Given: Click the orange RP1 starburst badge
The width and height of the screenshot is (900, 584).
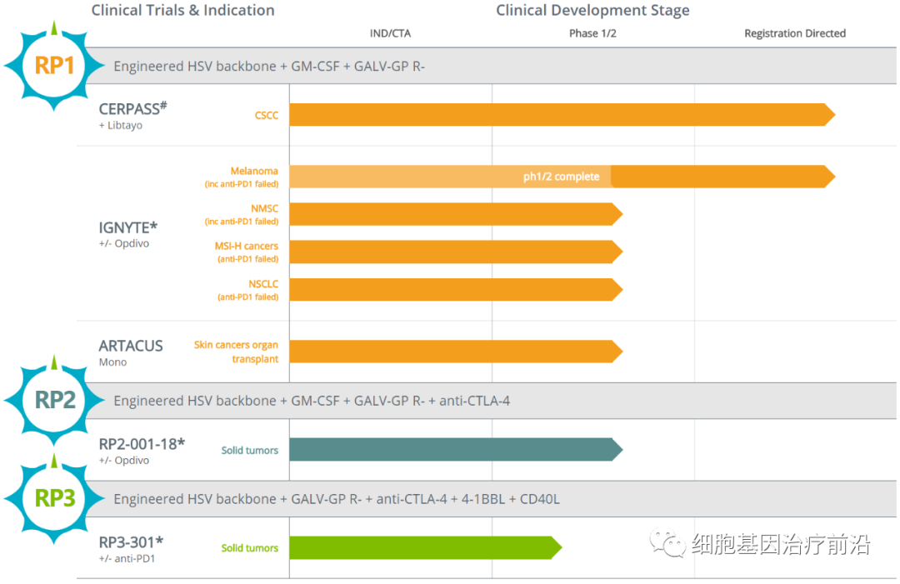Looking at the screenshot, I should pyautogui.click(x=54, y=66).
